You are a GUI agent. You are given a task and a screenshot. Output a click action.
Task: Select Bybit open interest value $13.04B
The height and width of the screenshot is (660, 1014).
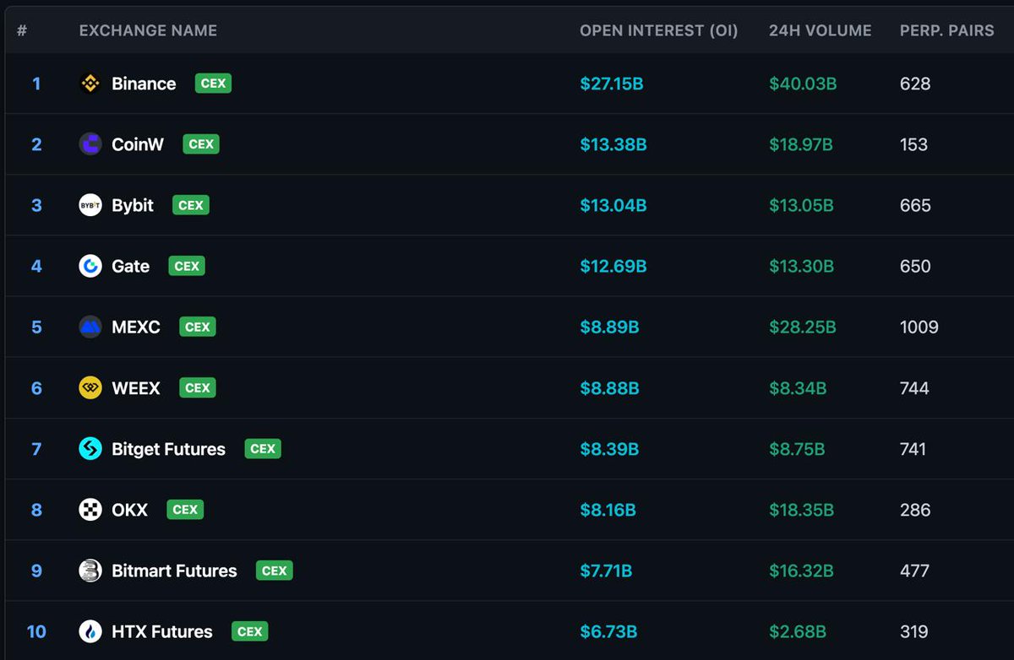point(613,205)
